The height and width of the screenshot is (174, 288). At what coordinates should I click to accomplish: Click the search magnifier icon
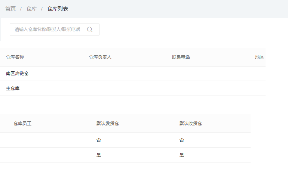click(90, 29)
